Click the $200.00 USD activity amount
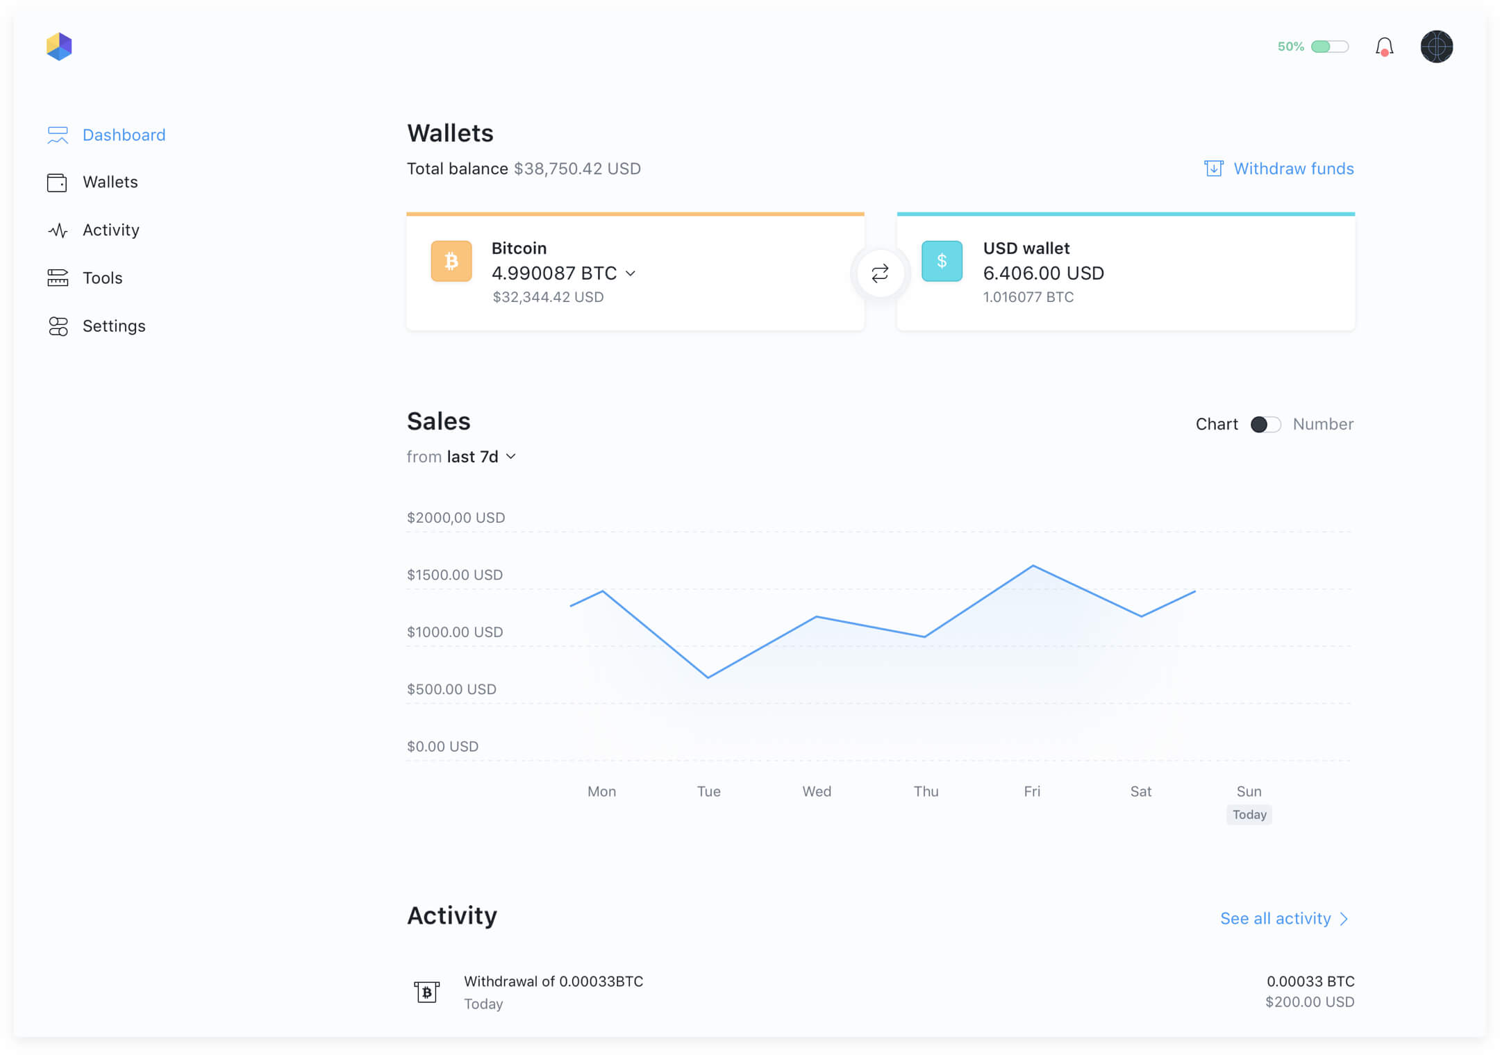The image size is (1500, 1055). [x=1310, y=1002]
